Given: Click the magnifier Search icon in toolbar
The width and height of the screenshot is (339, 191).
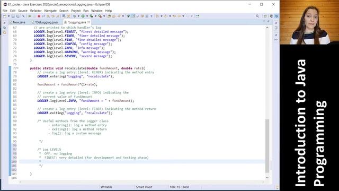Looking at the screenshot, I should point(257,16).
